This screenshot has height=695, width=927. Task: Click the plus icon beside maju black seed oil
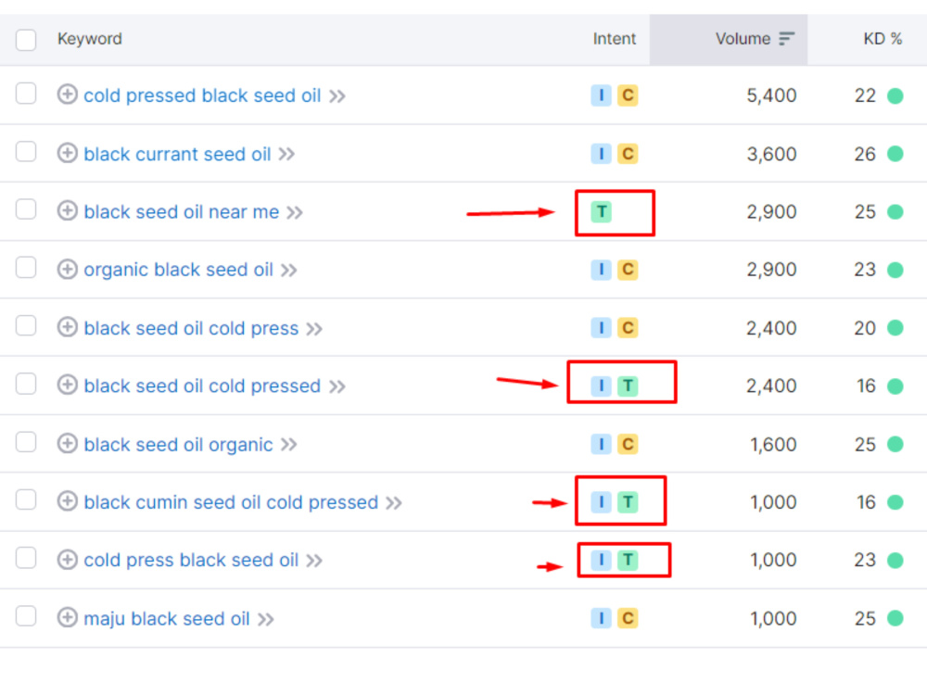point(68,617)
